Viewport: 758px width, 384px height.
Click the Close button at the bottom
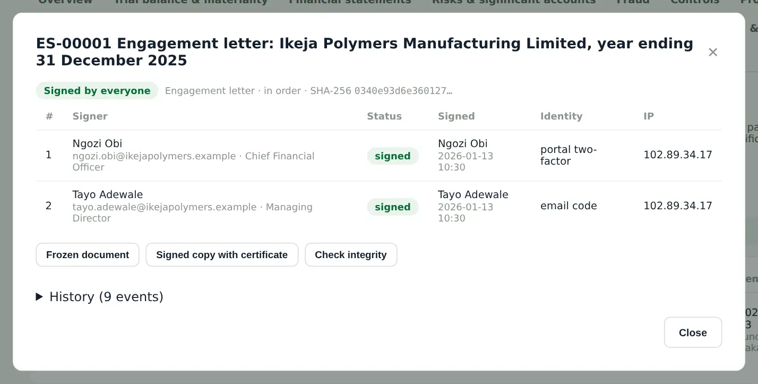[x=693, y=332]
